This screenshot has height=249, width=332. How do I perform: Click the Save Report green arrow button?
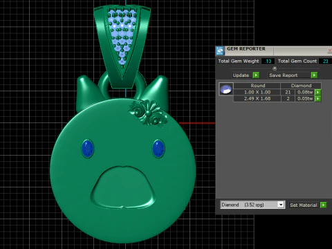pos(314,75)
